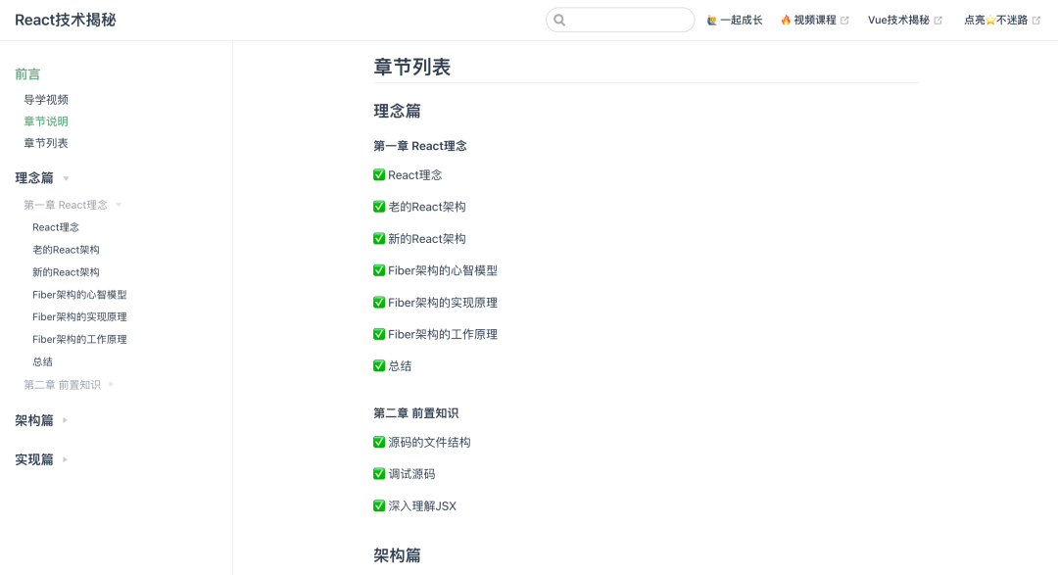
Task: Click content list text 调试源码
Action: (411, 474)
